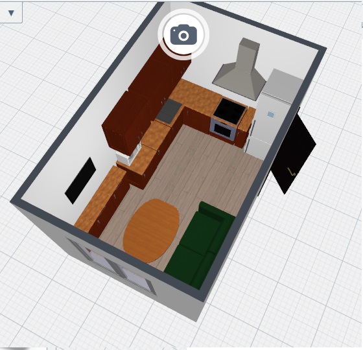Select the oval wooden dining table
This screenshot has width=363, height=350.
pos(152,230)
